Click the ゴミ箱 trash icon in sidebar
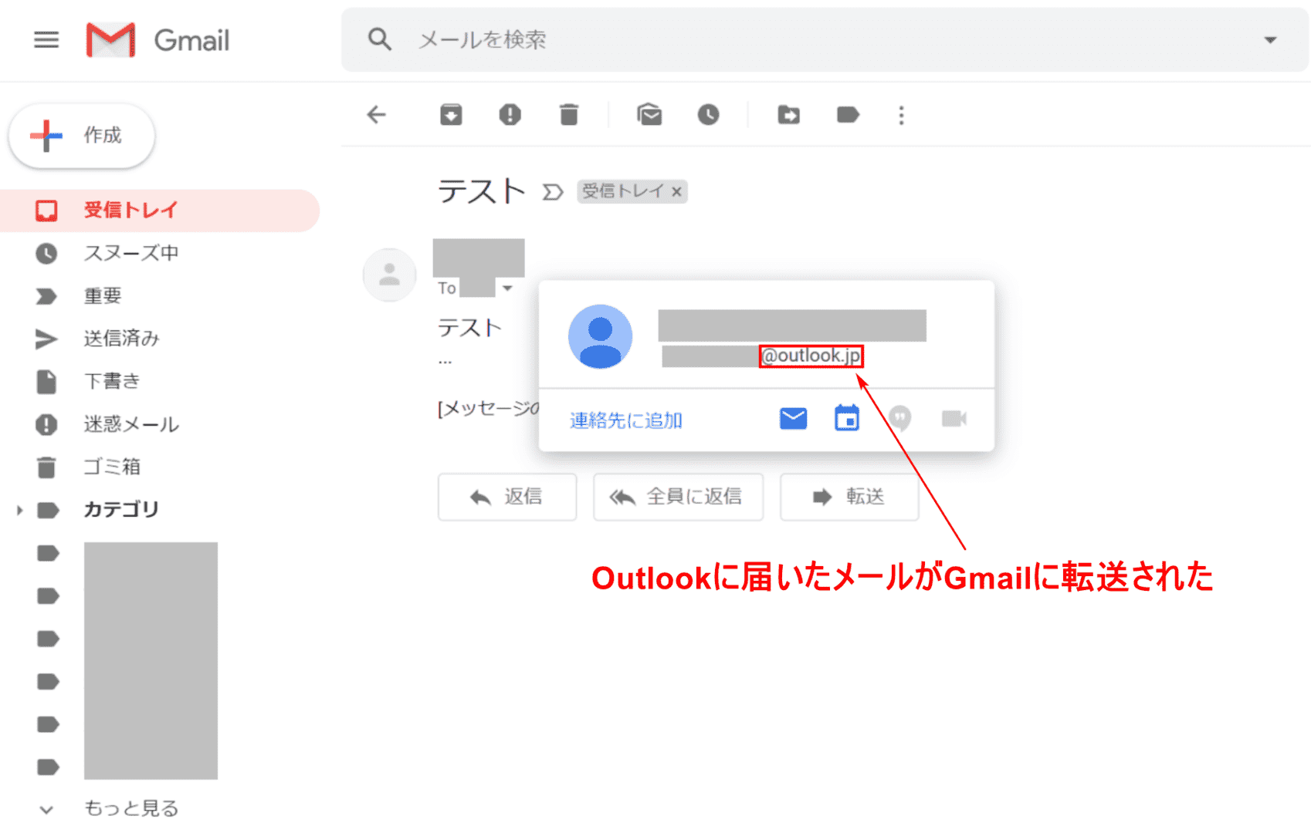Viewport: 1311px width, 833px height. click(46, 467)
